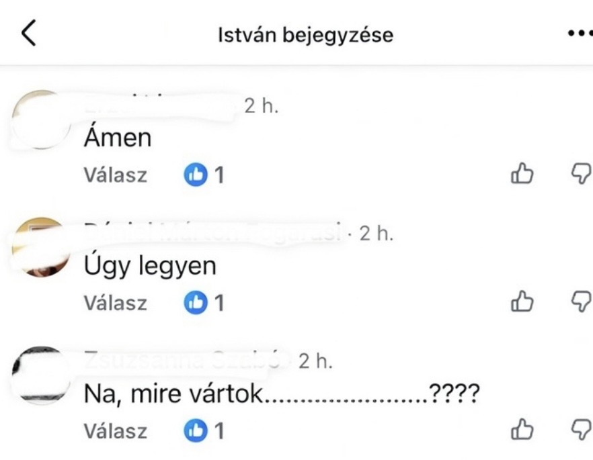
Task: Select the "Ámen" comment text
Action: (x=118, y=138)
